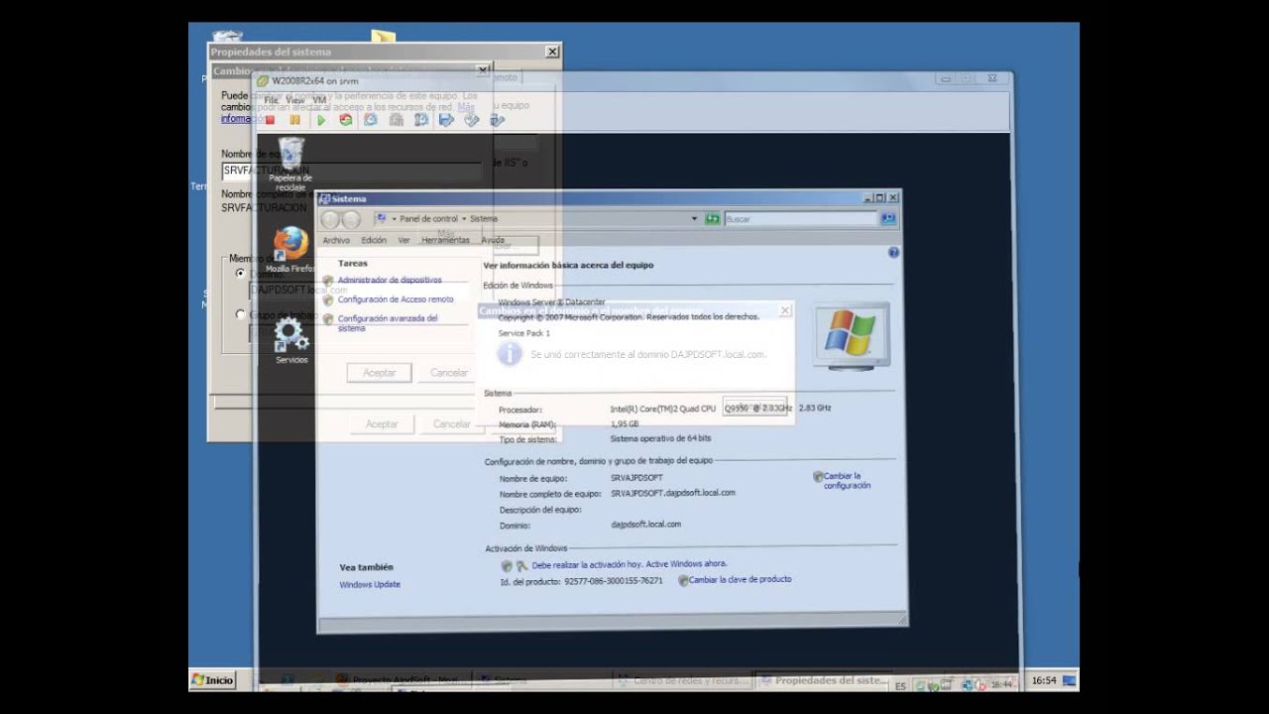Click the green play icon in VM toolbar
Screen dimensions: 1269x714
point(320,120)
